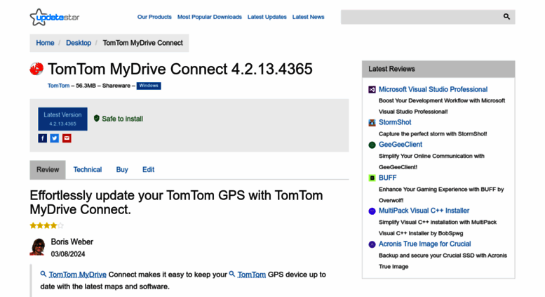
Task: Click Boost Your Development Workflow description
Action: point(442,106)
